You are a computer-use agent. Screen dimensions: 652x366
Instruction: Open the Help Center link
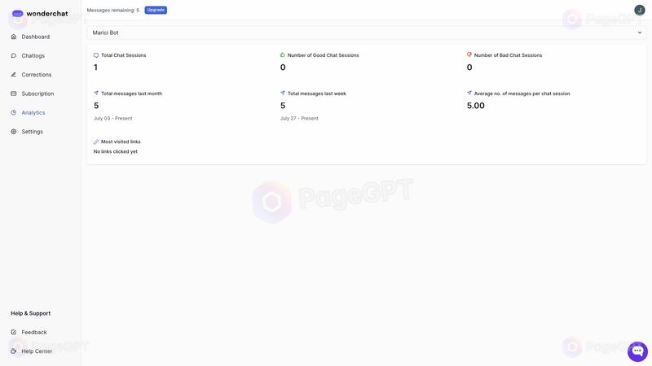click(x=37, y=351)
